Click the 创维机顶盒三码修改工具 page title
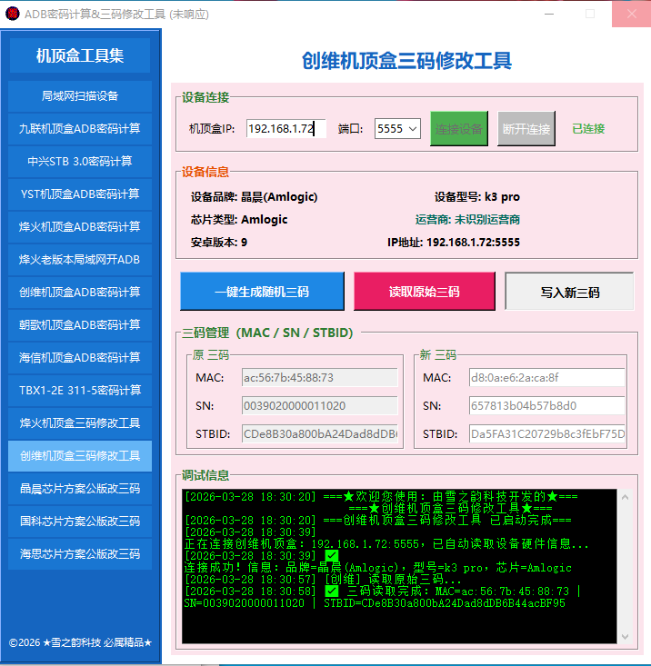Viewport: 651px width, 666px height. pos(406,61)
